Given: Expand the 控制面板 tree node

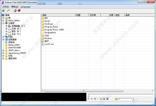Looking at the screenshot, I should 3,39.
